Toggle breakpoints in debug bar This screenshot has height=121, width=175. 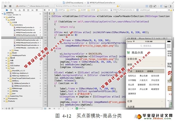tap(50, 108)
